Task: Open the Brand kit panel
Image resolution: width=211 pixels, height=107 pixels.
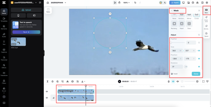Action: point(4,90)
